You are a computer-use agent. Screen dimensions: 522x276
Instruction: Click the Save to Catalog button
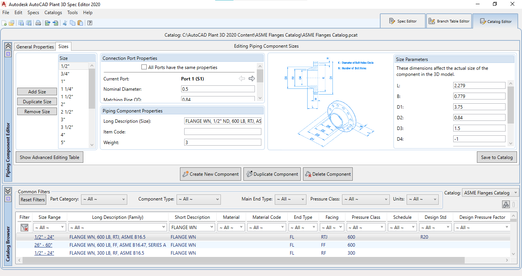(x=496, y=157)
